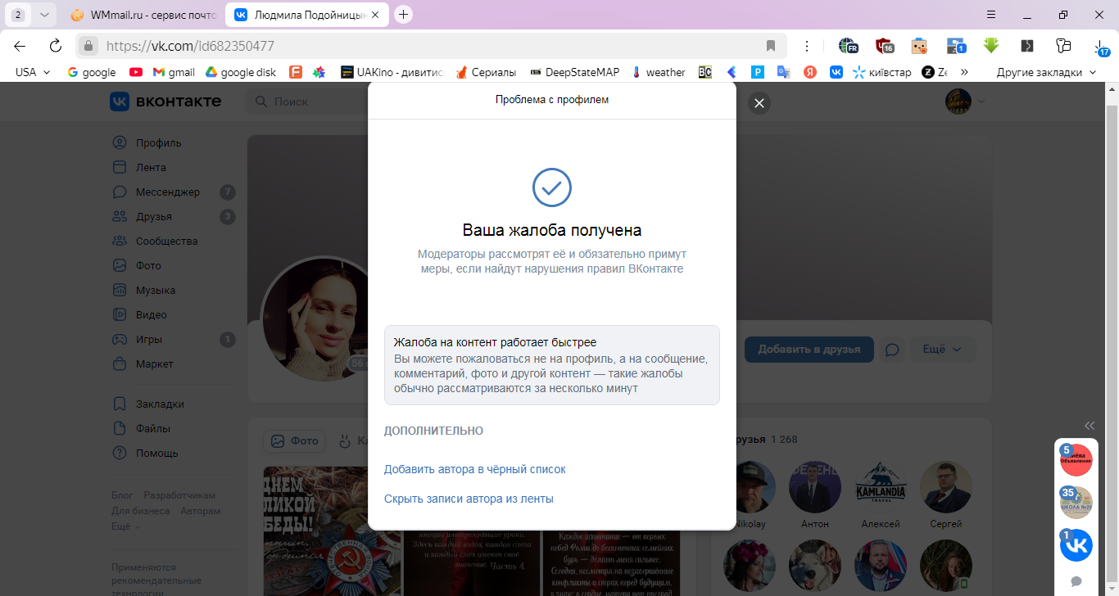Image resolution: width=1119 pixels, height=596 pixels.
Task: Click 'Добавить автора в чёрный список' link
Action: point(474,469)
